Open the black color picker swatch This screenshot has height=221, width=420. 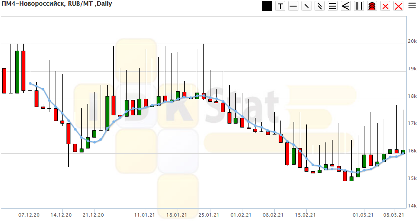(267, 6)
